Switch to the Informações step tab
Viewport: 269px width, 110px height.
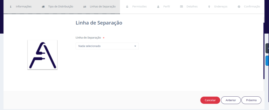point(23,6)
